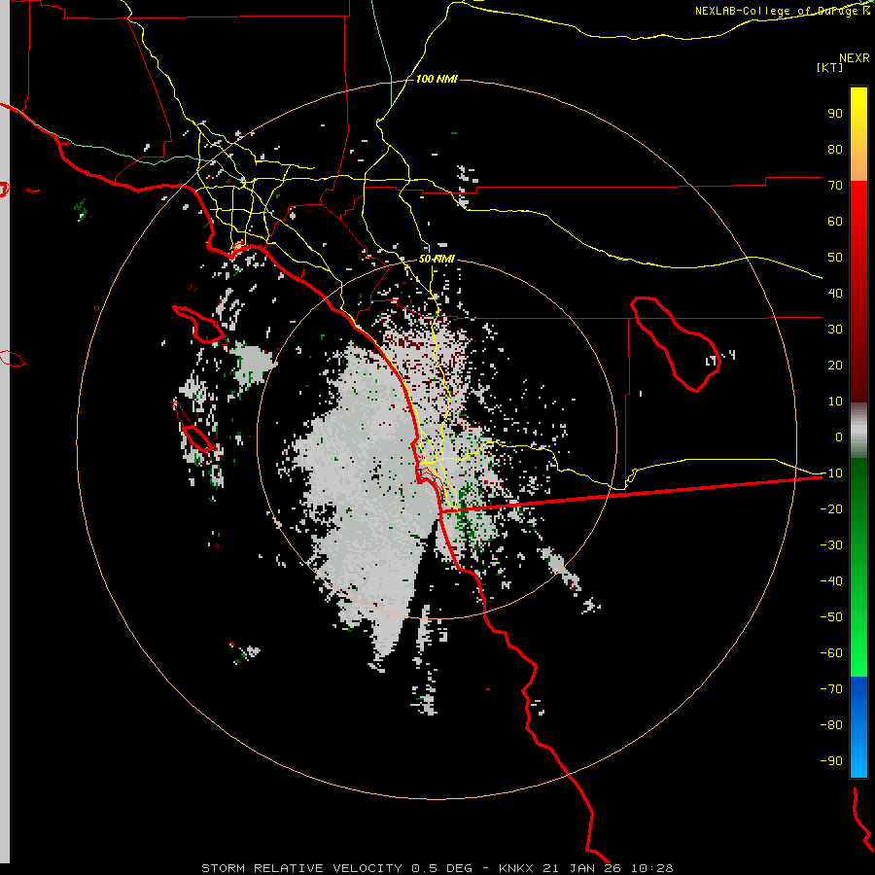
Task: Pick the light blue bottom segment of the color bar
Action: coord(858,748)
